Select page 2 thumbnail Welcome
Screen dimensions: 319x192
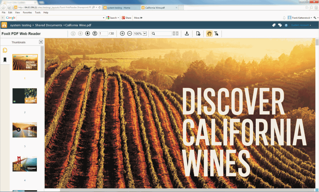pyautogui.click(x=25, y=96)
